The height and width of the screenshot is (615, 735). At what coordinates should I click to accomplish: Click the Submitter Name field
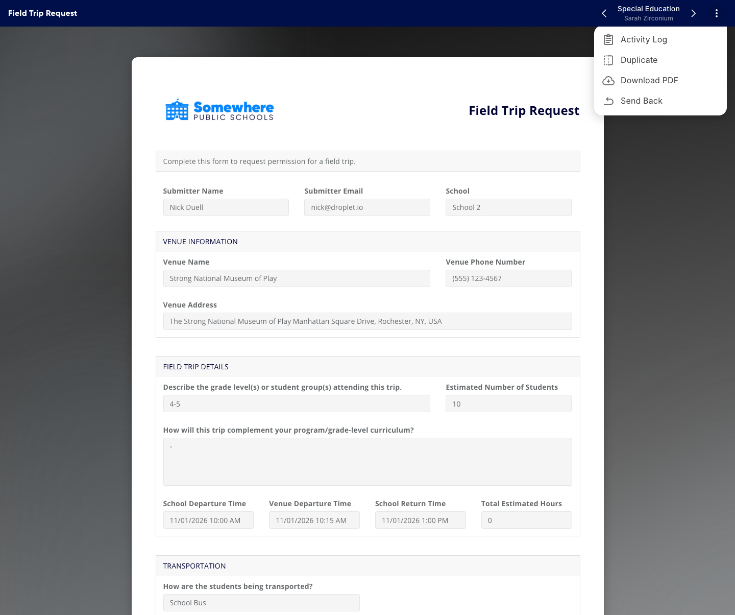(x=226, y=207)
